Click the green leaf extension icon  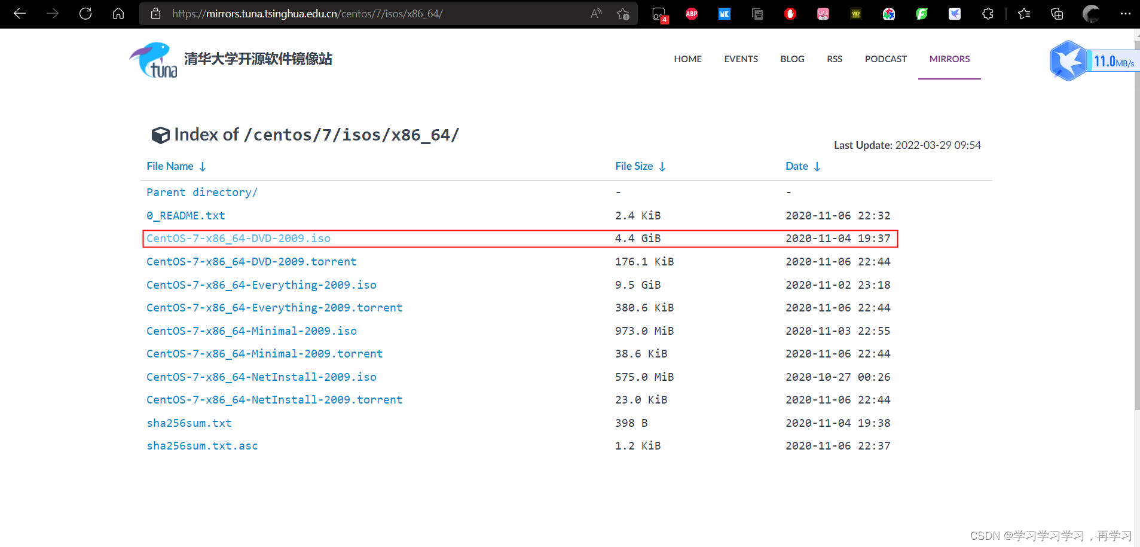(x=922, y=14)
